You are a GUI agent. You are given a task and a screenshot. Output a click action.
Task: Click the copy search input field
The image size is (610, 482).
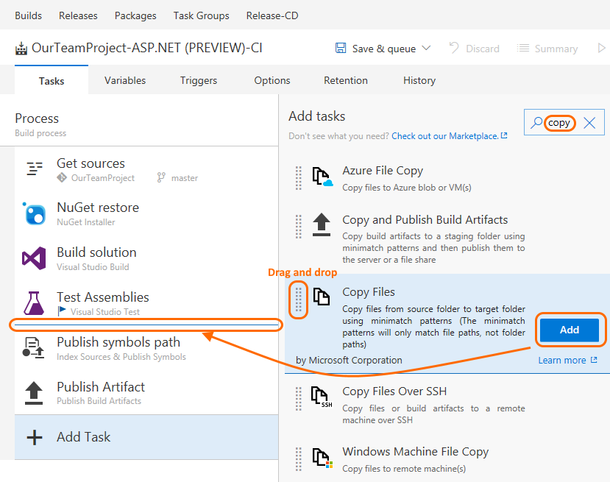(559, 123)
